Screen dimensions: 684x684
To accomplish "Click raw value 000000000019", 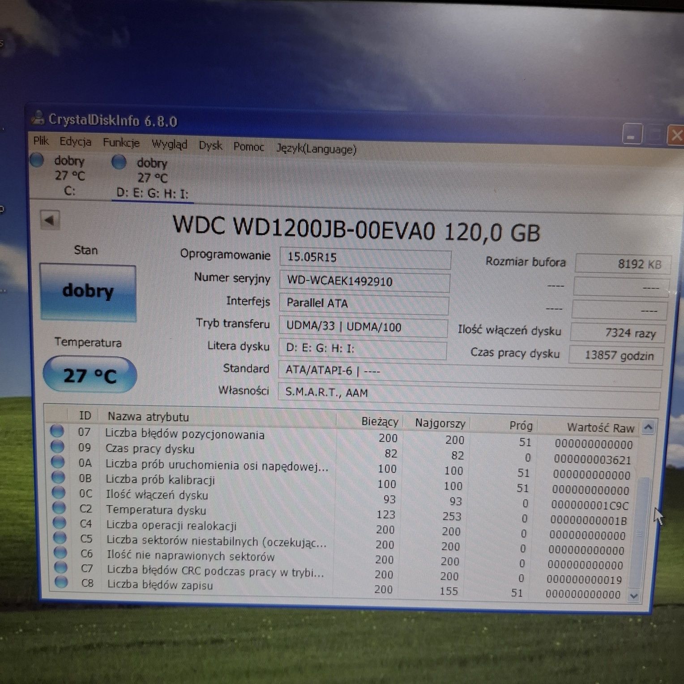I will click(584, 580).
